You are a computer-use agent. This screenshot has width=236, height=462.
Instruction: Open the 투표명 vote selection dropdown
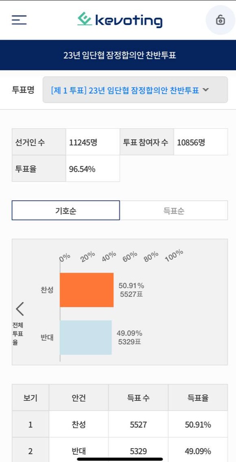(x=135, y=90)
